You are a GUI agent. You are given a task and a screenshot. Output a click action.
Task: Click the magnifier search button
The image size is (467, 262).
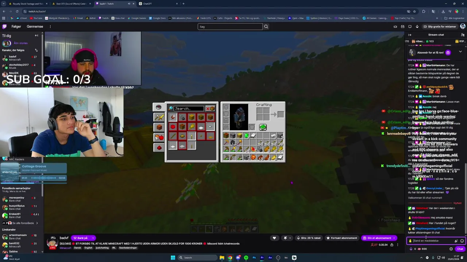(x=266, y=27)
